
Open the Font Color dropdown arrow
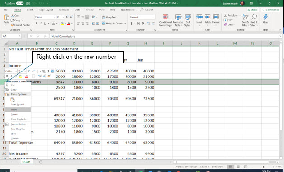coord(72,24)
